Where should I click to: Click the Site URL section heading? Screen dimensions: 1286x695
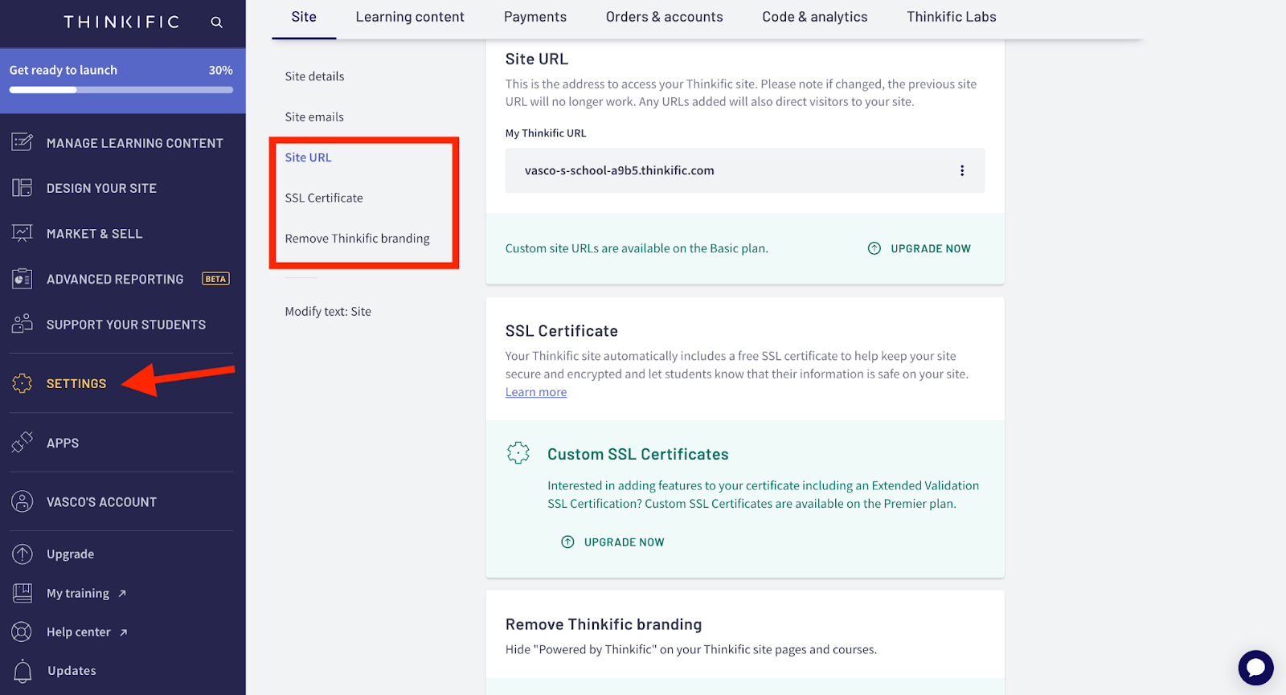pyautogui.click(x=536, y=59)
